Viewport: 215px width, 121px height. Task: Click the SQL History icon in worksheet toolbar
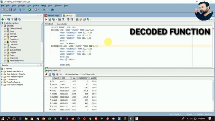84,19
